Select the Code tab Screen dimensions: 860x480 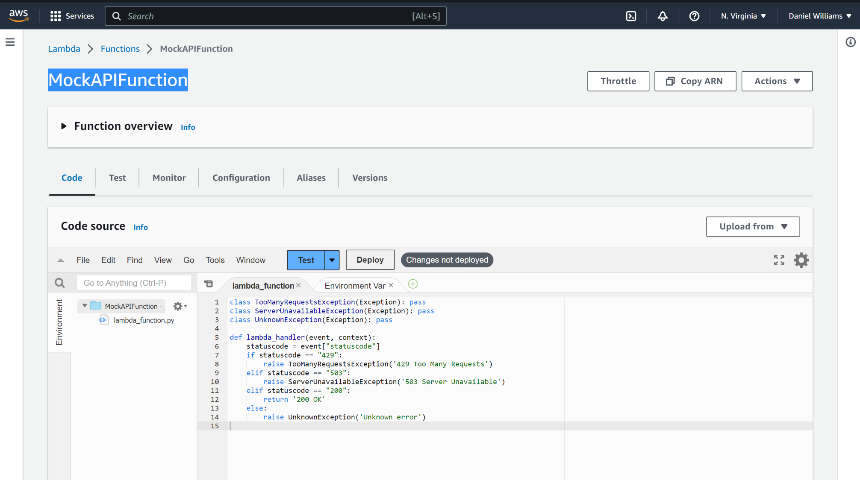coord(72,178)
